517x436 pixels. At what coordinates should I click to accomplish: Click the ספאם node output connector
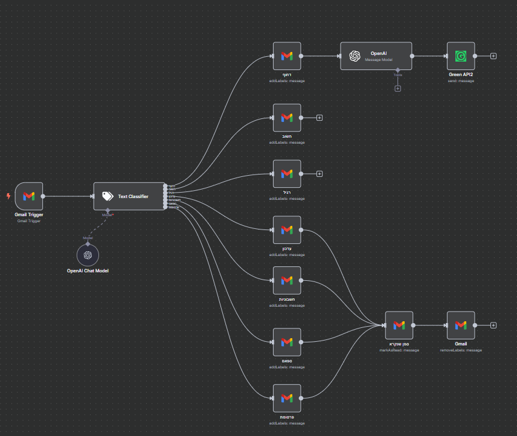[301, 342]
